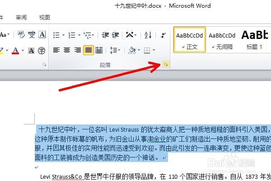The image size is (271, 181).
Task: Open the Shading color dropdown arrow
Action: 139,50
